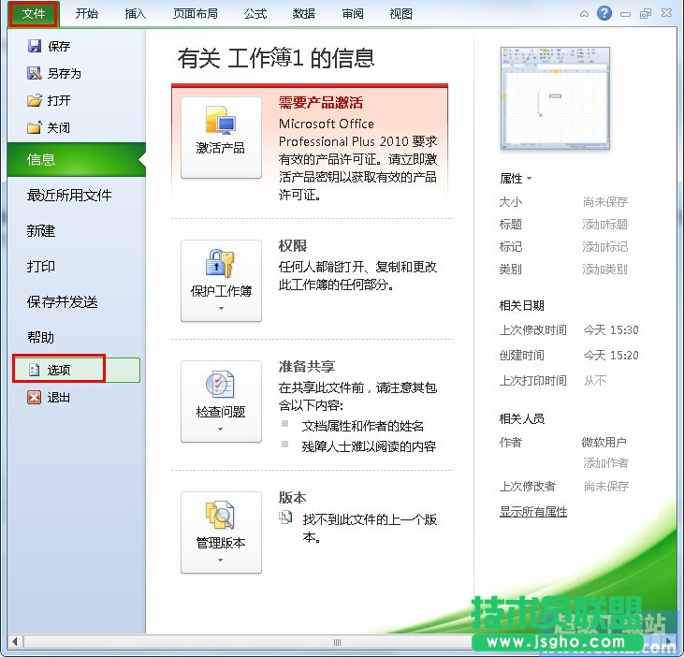This screenshot has height=657, width=684.
Task: Click the red Exit X icon
Action: click(x=34, y=398)
